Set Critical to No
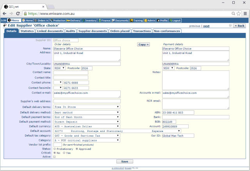This screenshot has height=171, width=250. [55, 153]
